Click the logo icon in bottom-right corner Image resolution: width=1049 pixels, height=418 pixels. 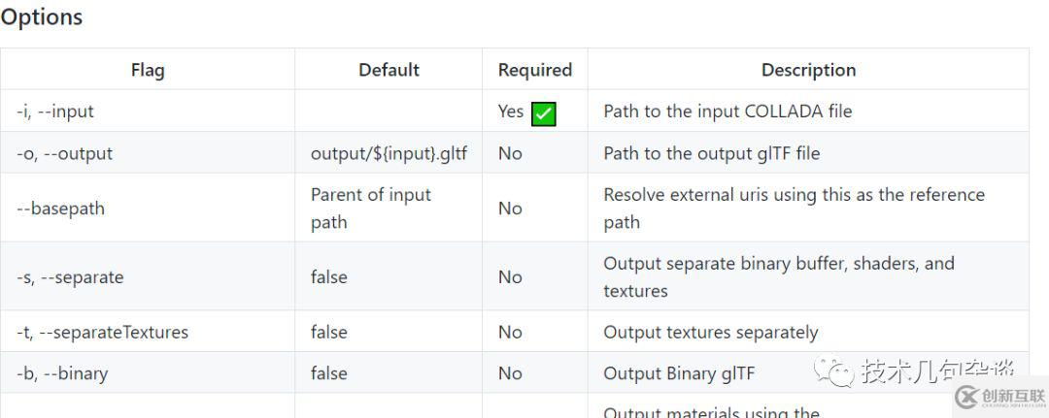click(965, 397)
